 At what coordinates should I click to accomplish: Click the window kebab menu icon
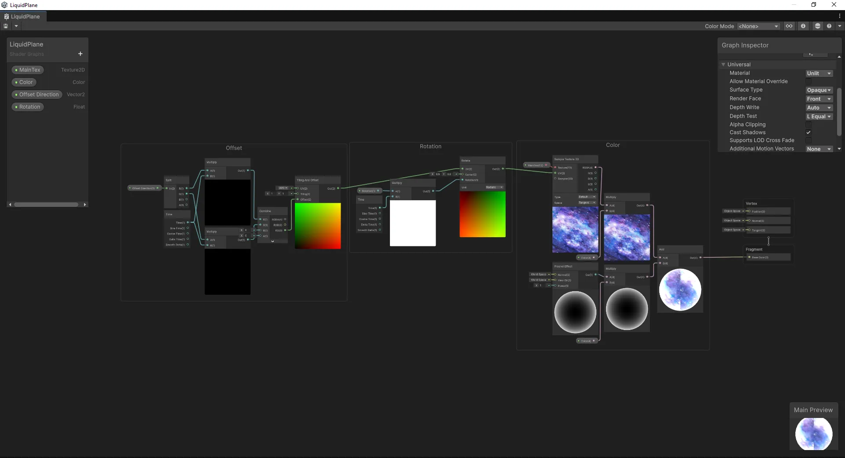(839, 16)
